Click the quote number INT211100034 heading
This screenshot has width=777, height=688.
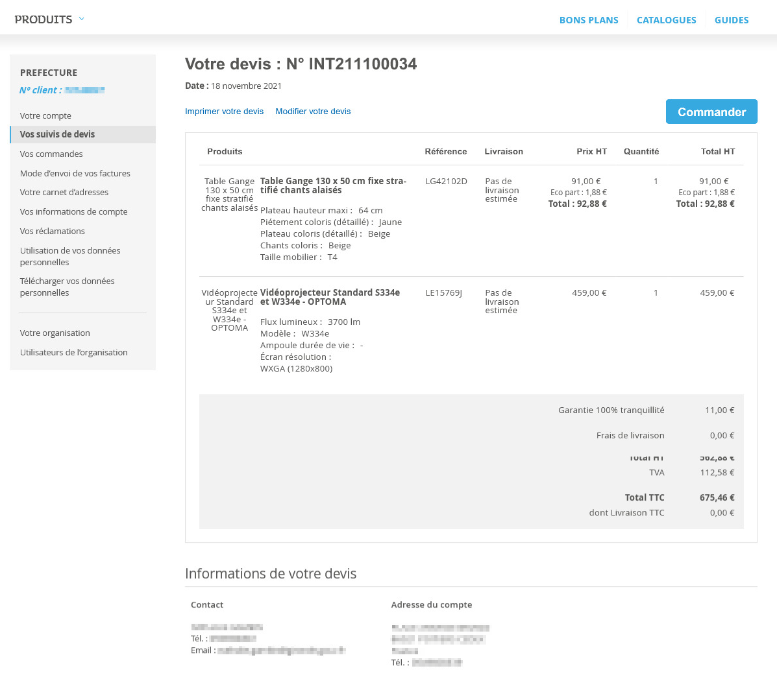pyautogui.click(x=301, y=64)
